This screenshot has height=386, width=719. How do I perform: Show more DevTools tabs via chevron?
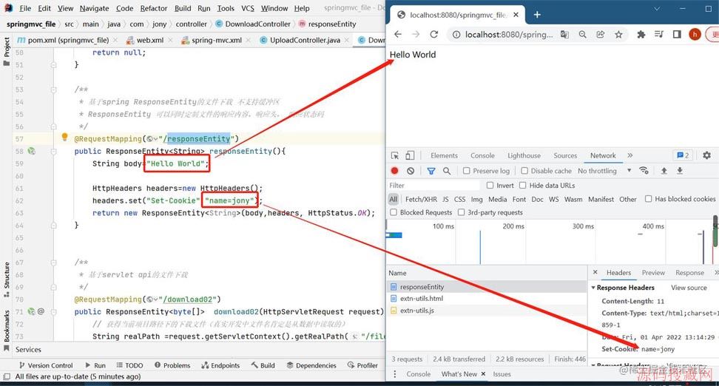629,155
